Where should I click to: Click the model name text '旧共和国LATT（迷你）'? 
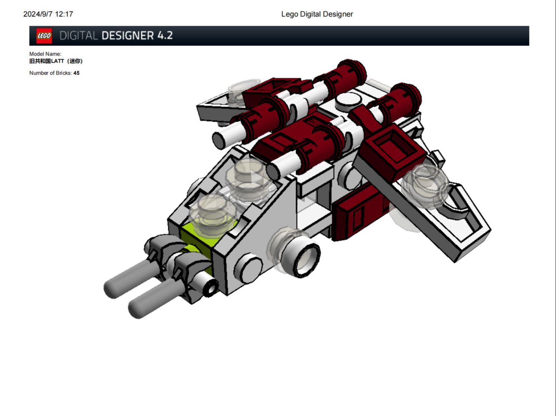[x=56, y=61]
